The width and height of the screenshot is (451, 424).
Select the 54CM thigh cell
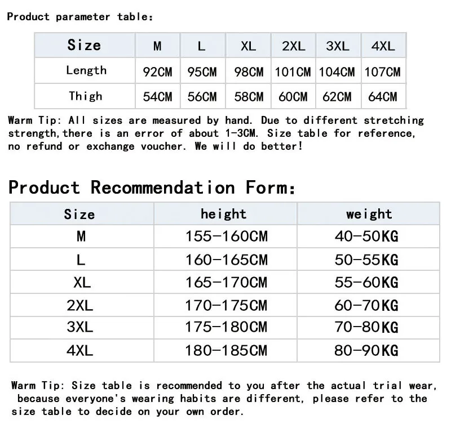(158, 96)
